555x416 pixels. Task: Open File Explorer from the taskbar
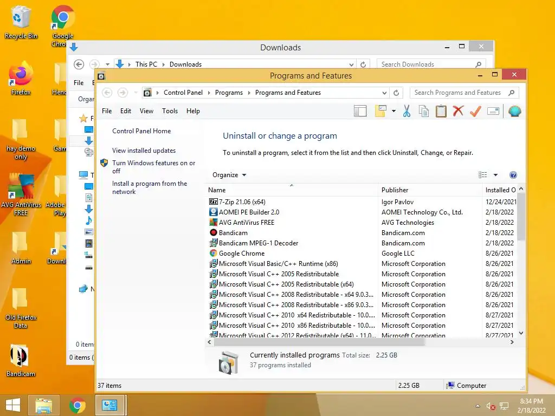pos(43,405)
